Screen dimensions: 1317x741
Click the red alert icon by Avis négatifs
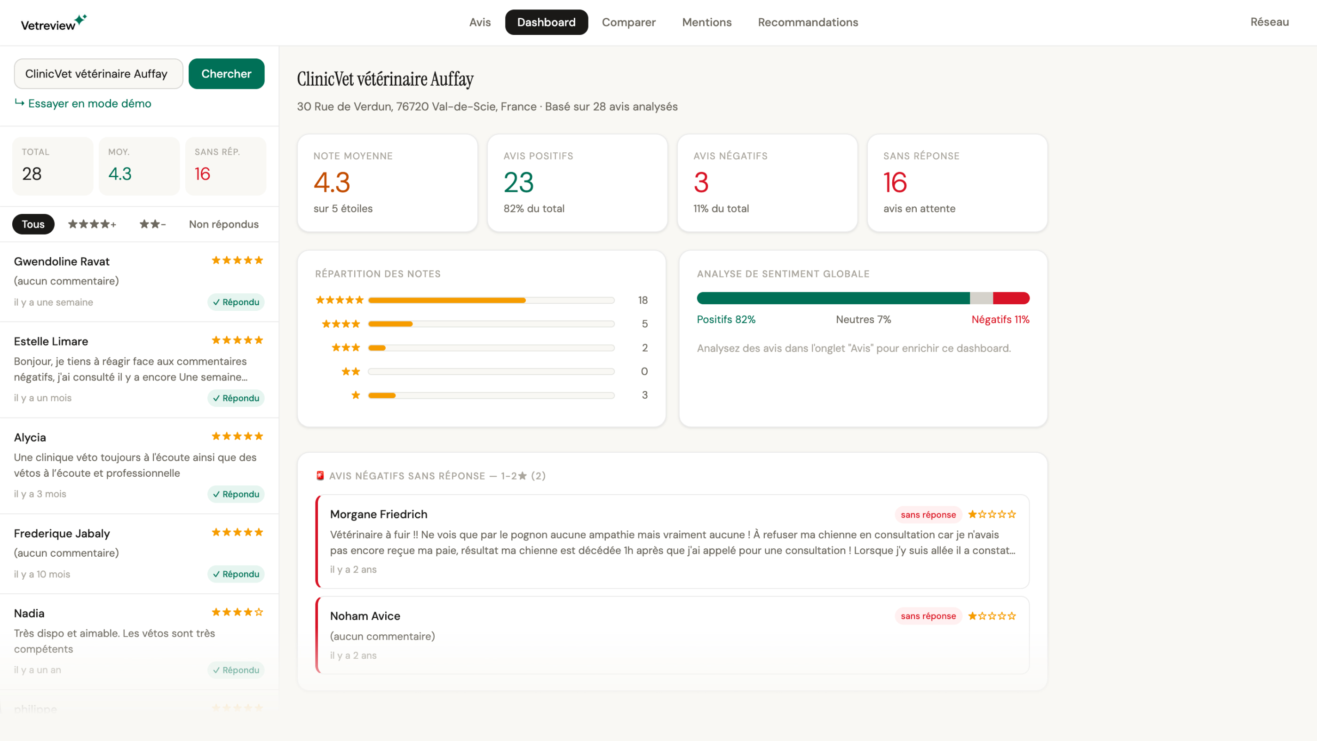click(x=320, y=476)
